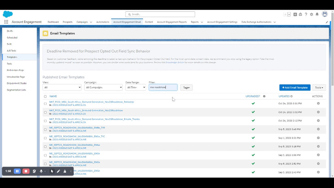Viewport: 334px width, 188px height.
Task: Open the Date Range dropdown showing All Time
Action: point(136,87)
